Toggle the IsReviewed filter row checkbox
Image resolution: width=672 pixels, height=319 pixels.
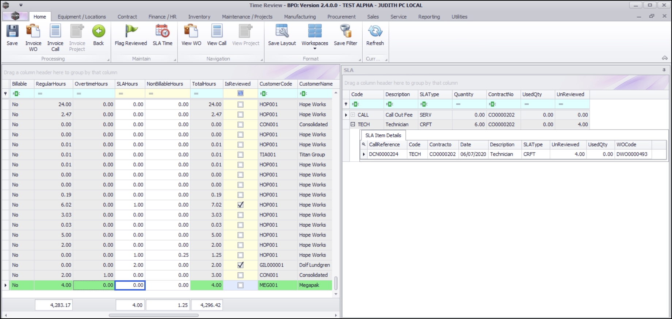point(240,93)
